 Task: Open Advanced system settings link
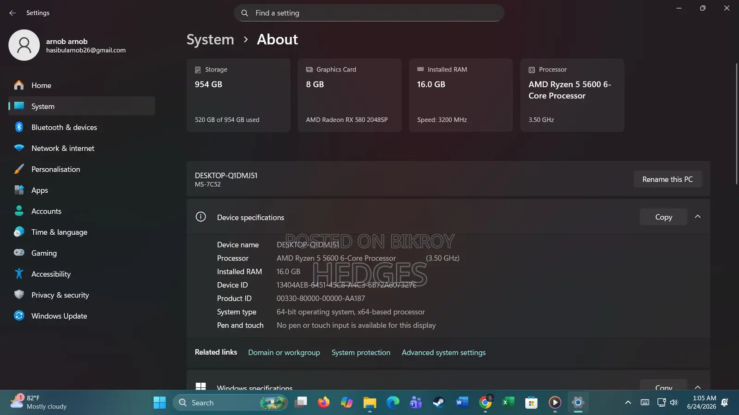443,352
